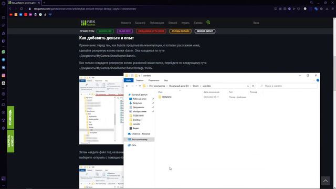Reload the current browser page

pos(22,9)
